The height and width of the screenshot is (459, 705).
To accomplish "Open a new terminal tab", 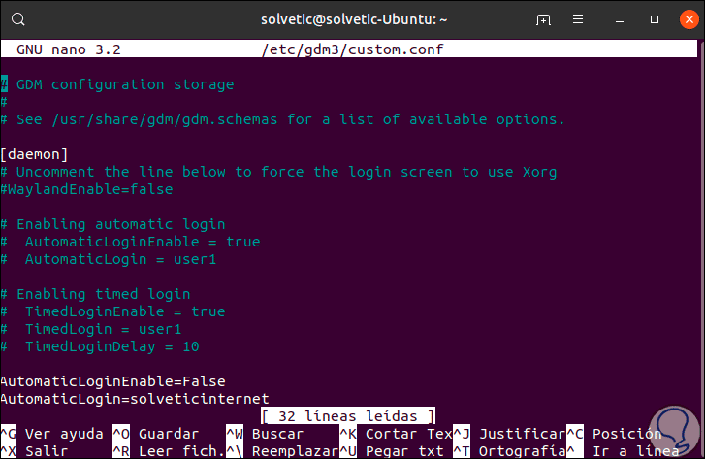I will [x=544, y=19].
